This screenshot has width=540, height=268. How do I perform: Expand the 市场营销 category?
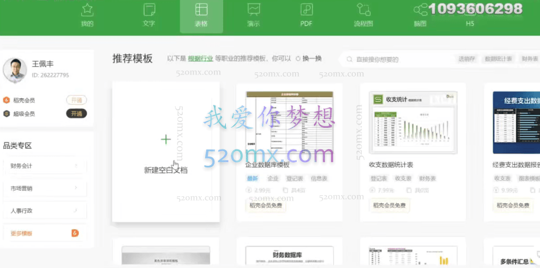[x=44, y=188]
